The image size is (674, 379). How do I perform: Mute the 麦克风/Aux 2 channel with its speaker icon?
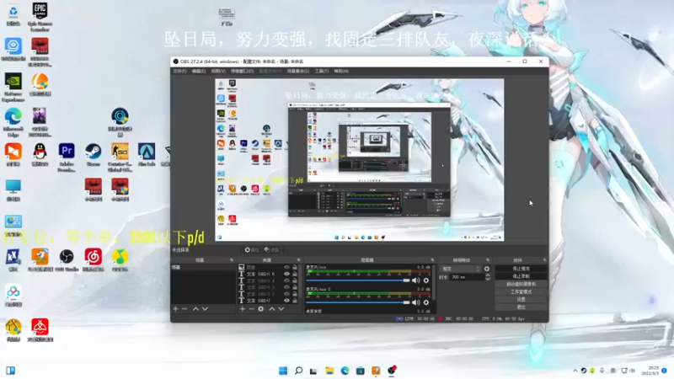(x=415, y=302)
